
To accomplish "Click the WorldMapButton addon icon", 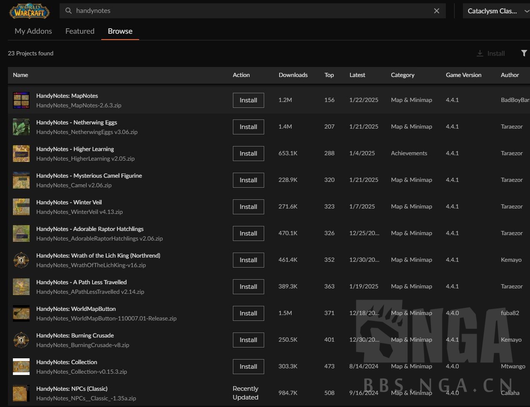I will (x=21, y=313).
